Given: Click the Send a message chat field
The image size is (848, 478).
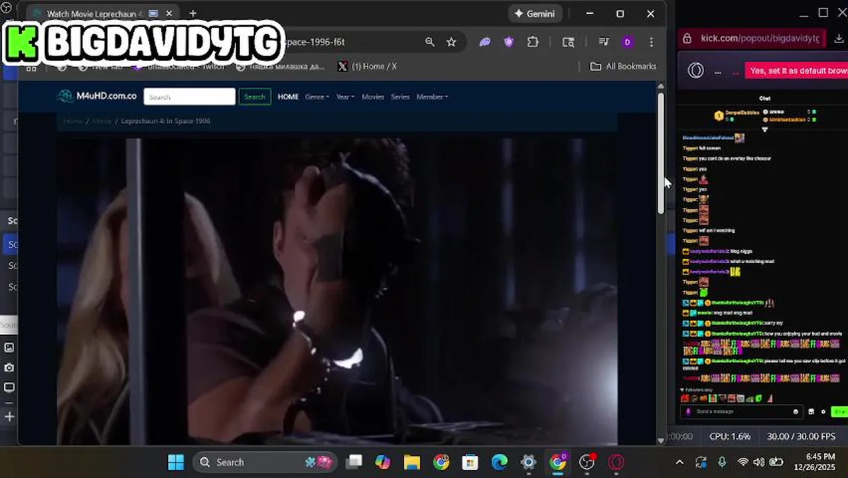Looking at the screenshot, I should coord(742,412).
